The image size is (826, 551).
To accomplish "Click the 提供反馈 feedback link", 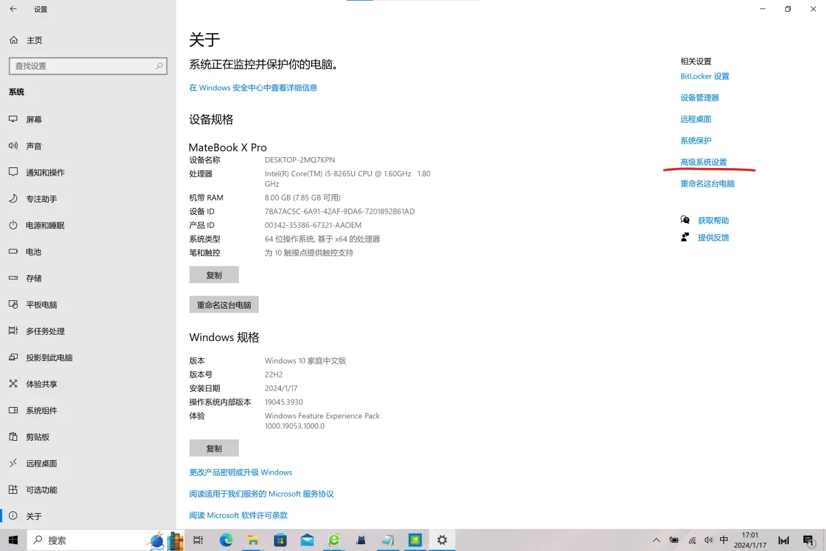I will [713, 238].
